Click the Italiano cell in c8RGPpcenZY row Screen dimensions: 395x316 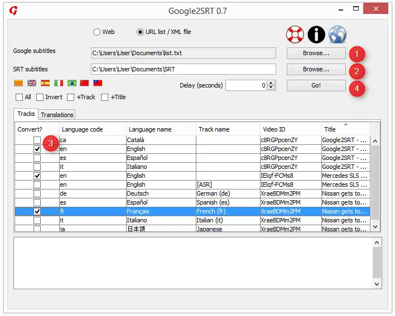click(x=161, y=167)
